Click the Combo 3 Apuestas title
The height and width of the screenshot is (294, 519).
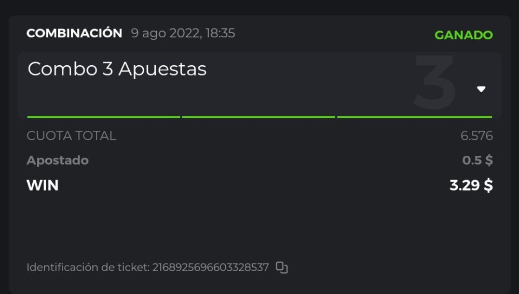tap(117, 69)
